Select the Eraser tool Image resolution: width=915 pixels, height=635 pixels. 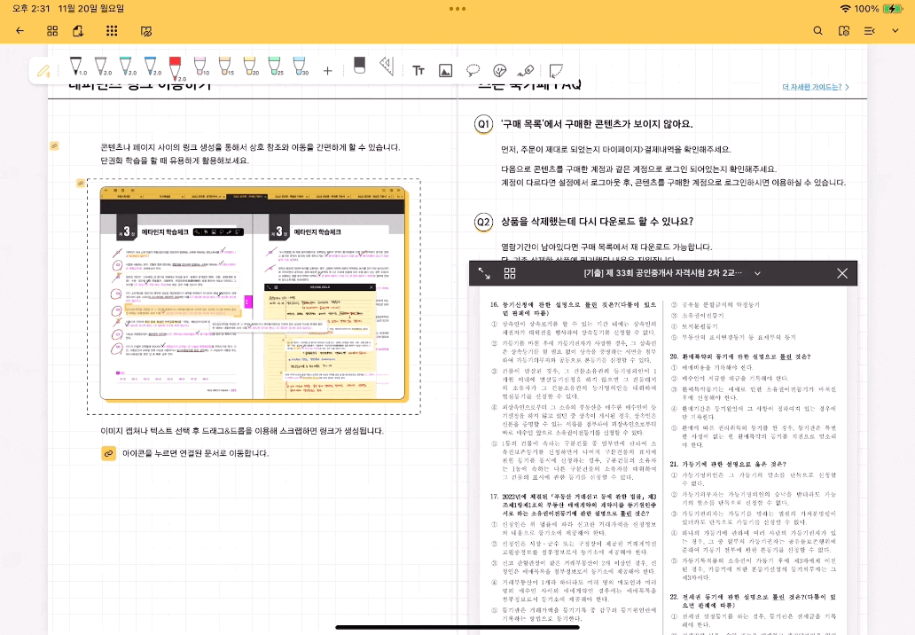pos(359,66)
